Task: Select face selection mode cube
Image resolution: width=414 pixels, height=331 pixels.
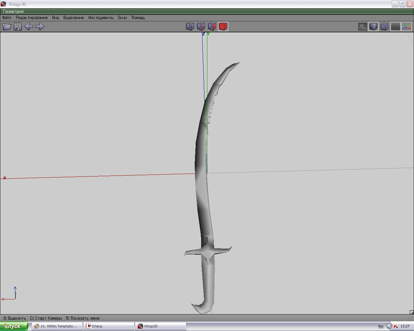Action: pyautogui.click(x=212, y=27)
